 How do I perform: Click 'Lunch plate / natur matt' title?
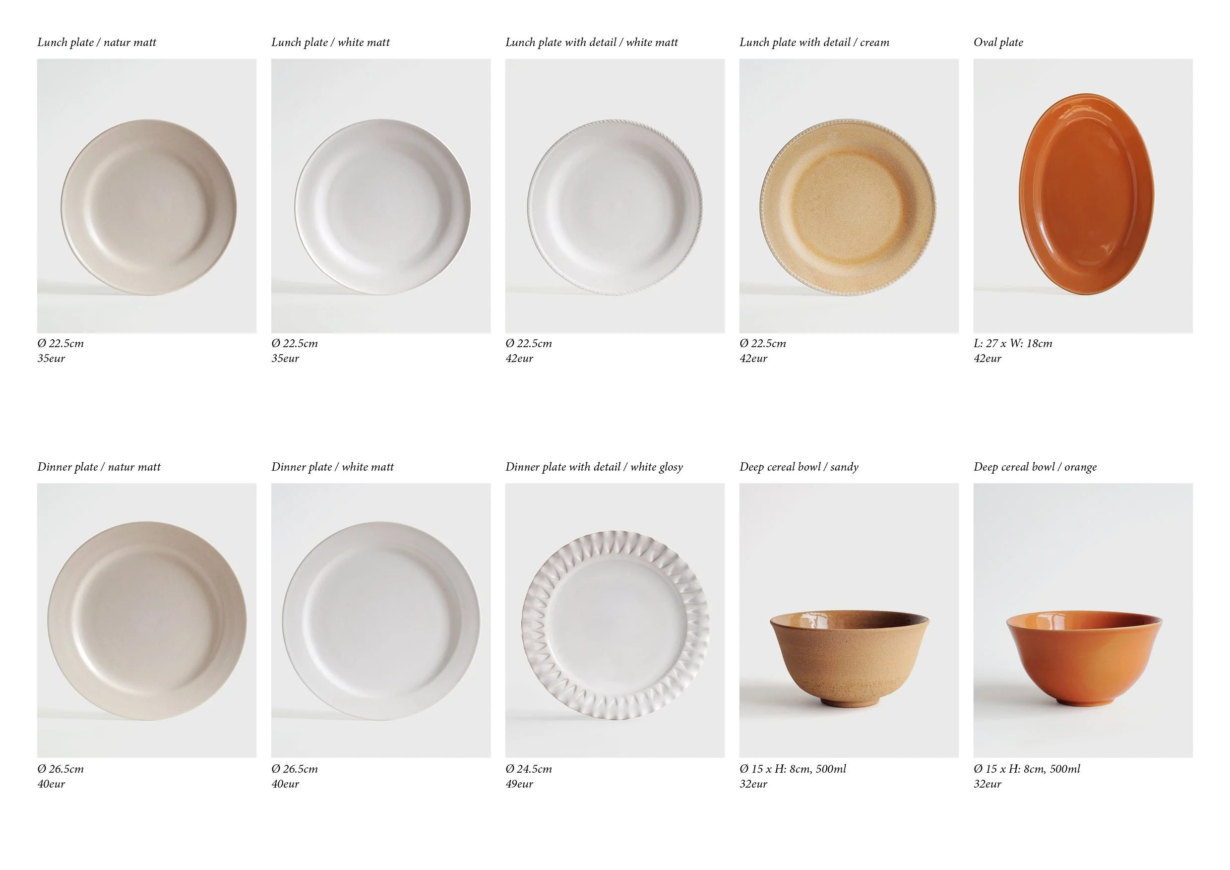tap(97, 42)
